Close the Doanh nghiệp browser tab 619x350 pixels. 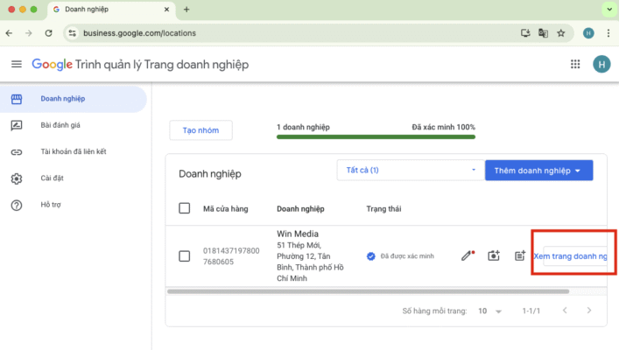point(166,10)
